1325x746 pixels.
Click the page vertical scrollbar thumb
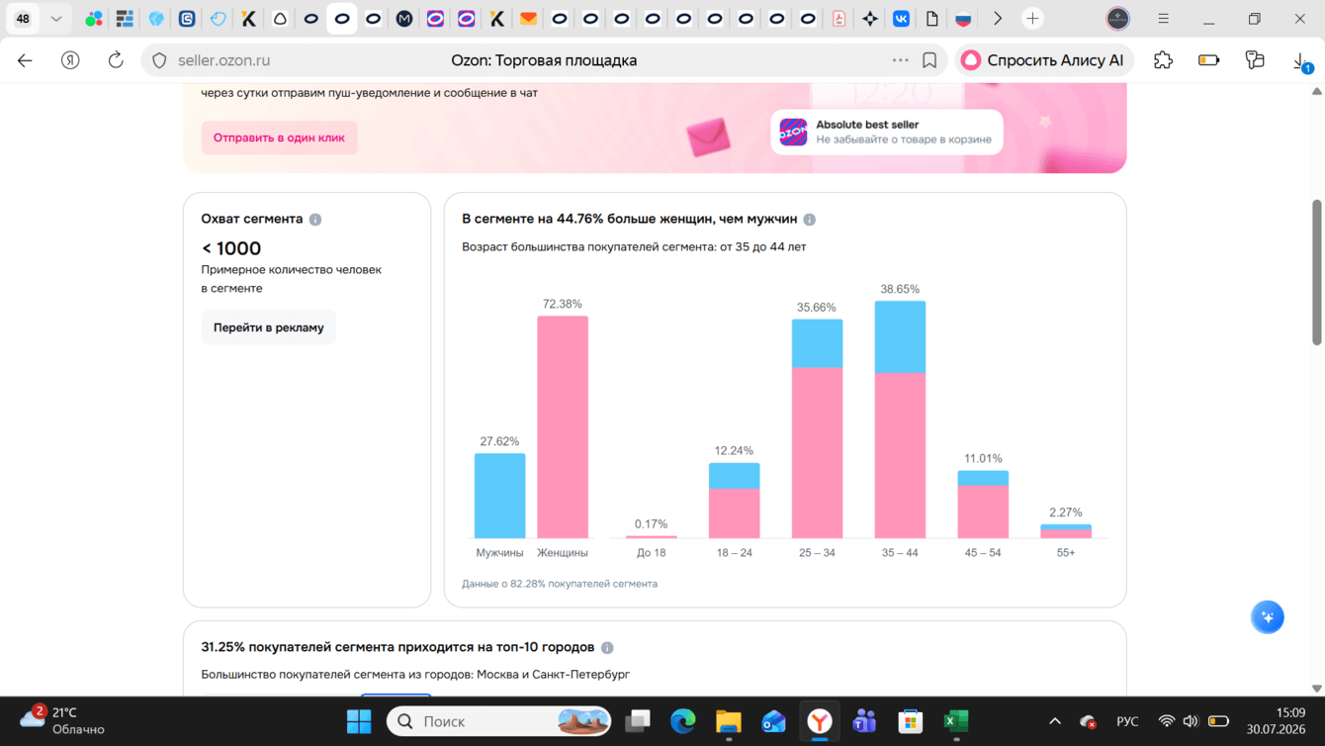1316,272
